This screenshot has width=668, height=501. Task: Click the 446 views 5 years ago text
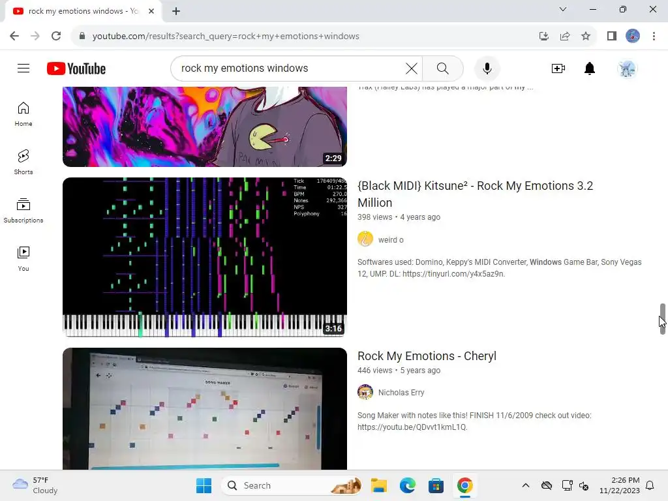pyautogui.click(x=399, y=371)
